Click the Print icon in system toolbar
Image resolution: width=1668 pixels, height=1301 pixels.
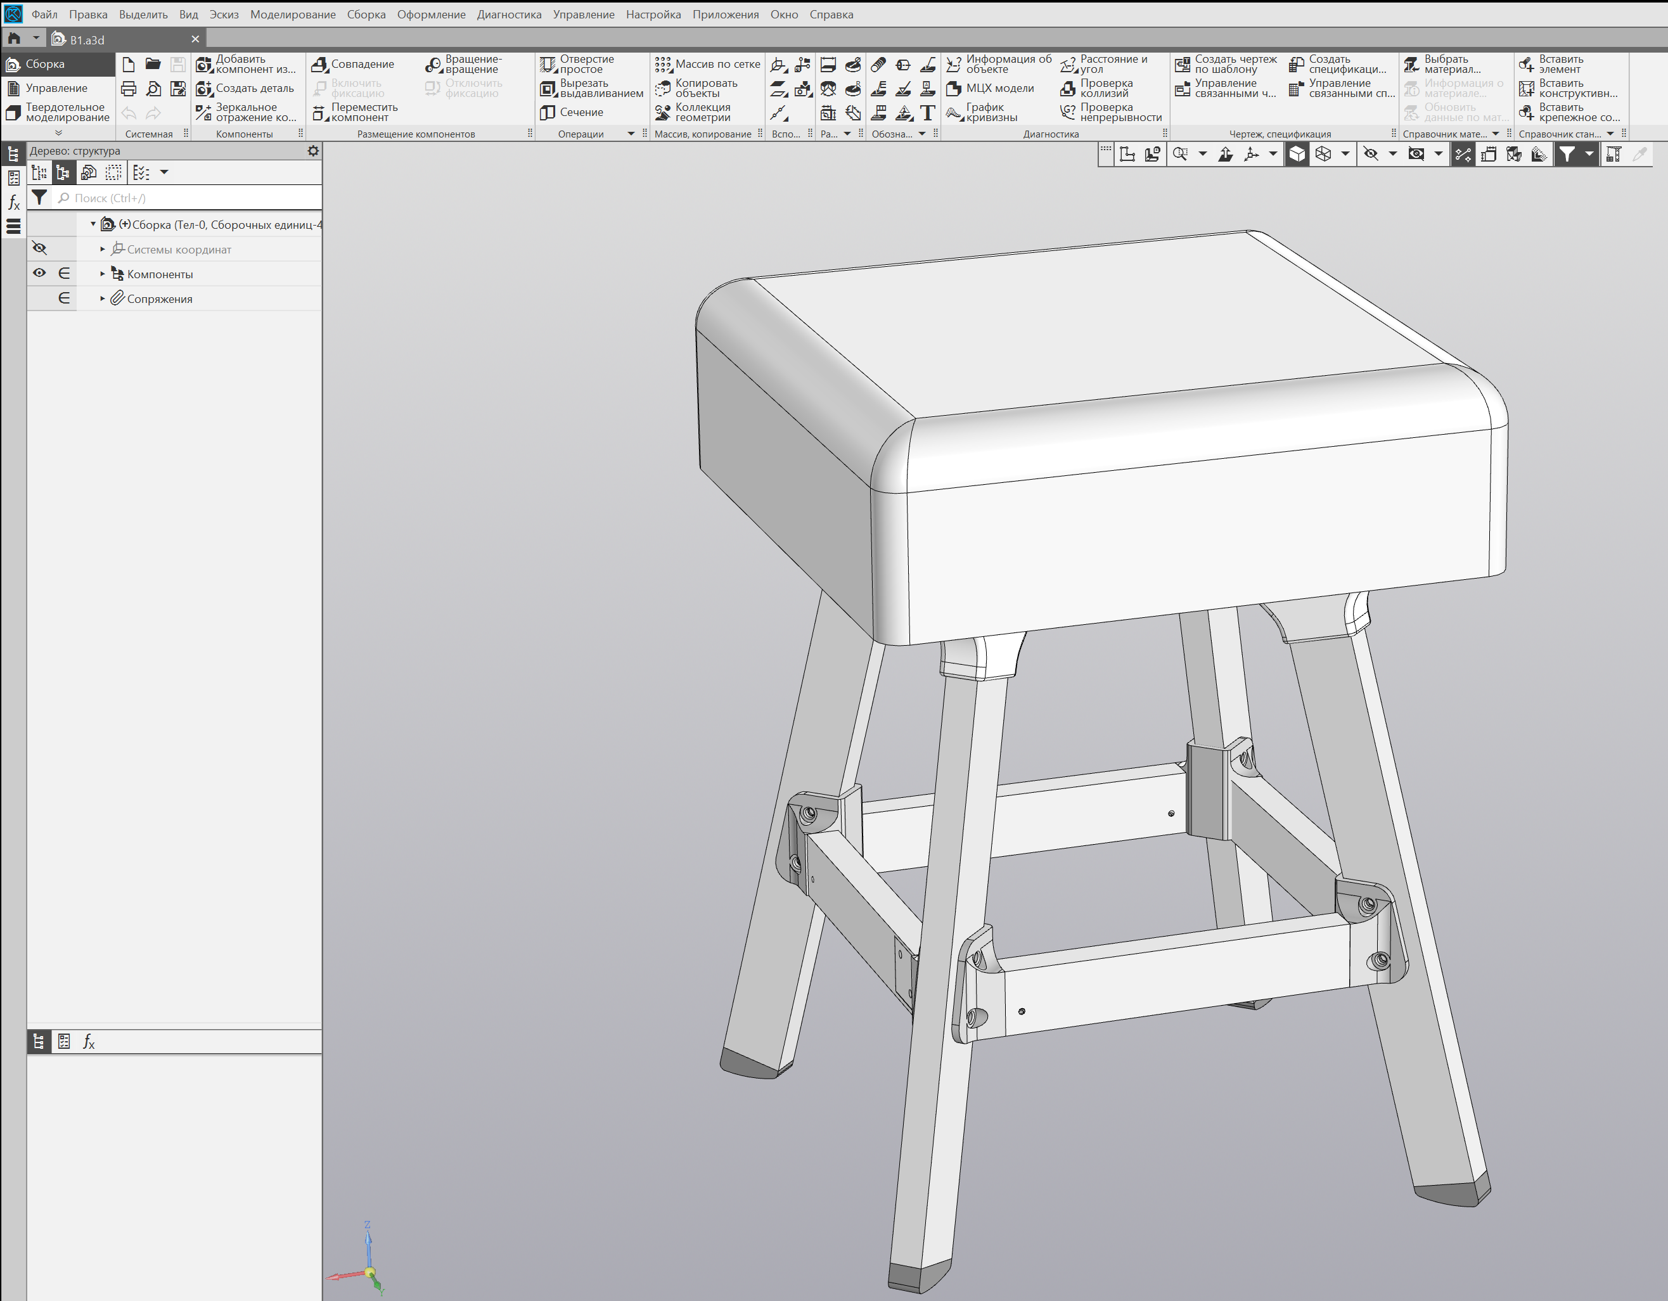point(128,89)
